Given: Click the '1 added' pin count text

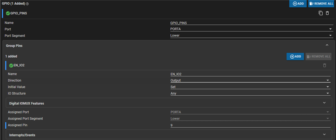Looking at the screenshot, I should pyautogui.click(x=11, y=57).
